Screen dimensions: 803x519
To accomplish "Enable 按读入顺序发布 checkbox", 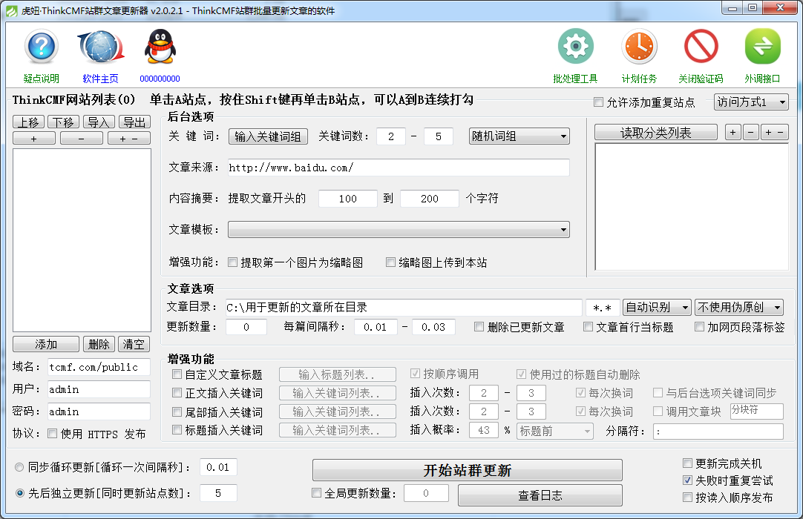I will tap(688, 497).
